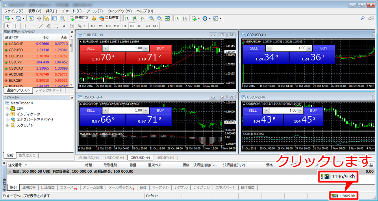Open the chart periods clock icon
This screenshot has height=201, width=378.
(x=205, y=18)
